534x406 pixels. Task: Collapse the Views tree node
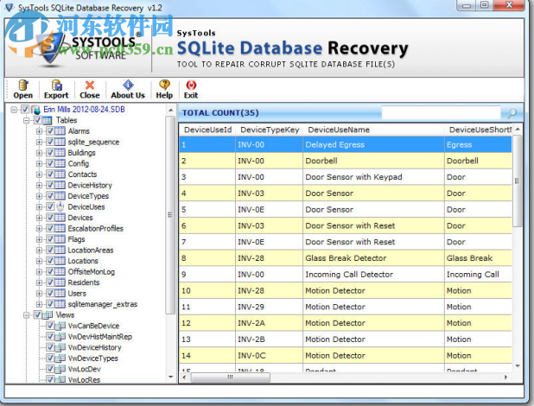click(26, 315)
